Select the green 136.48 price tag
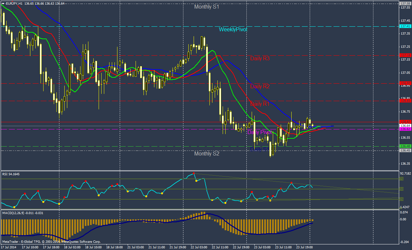This screenshot has height=250, width=412. pos(405,146)
